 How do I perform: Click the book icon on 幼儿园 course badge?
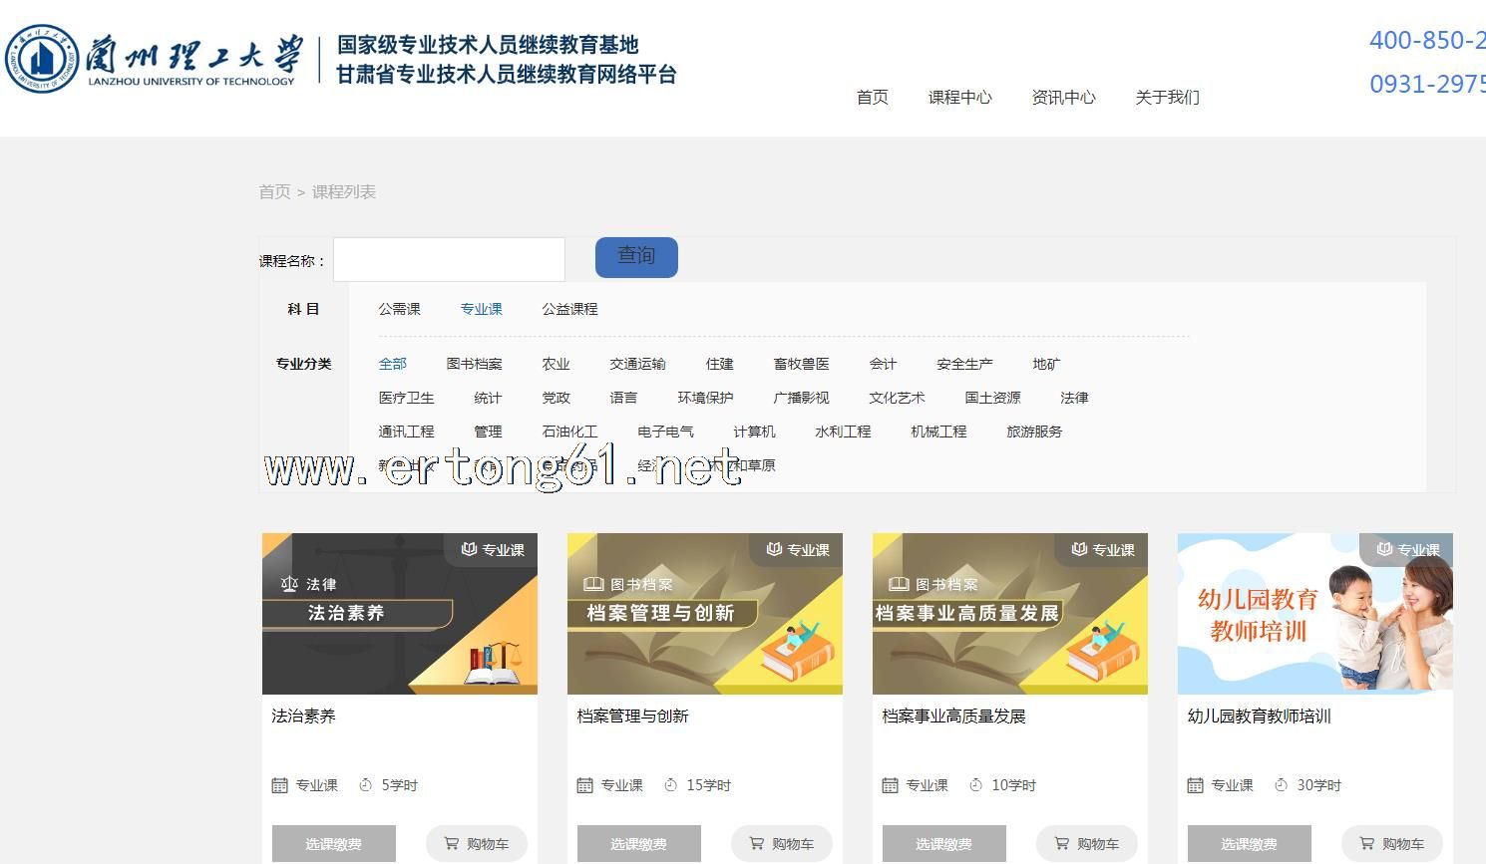point(1383,549)
